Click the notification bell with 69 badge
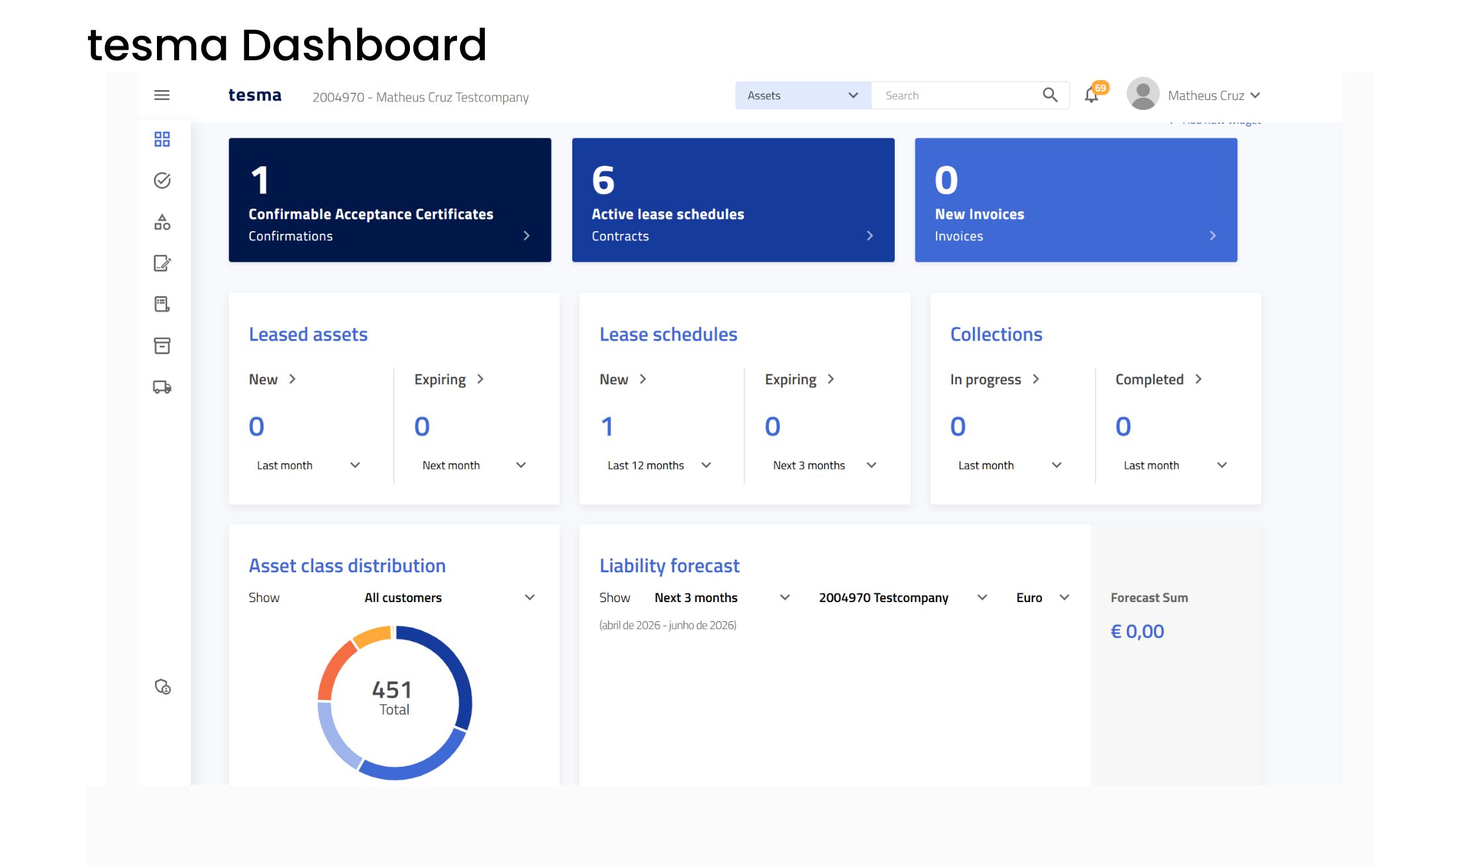This screenshot has height=867, width=1473. pos(1090,95)
